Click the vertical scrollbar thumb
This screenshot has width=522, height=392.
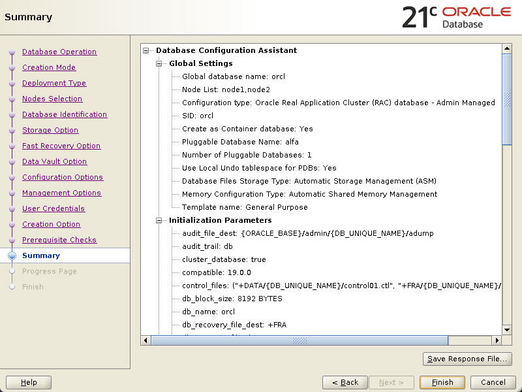coord(507,99)
